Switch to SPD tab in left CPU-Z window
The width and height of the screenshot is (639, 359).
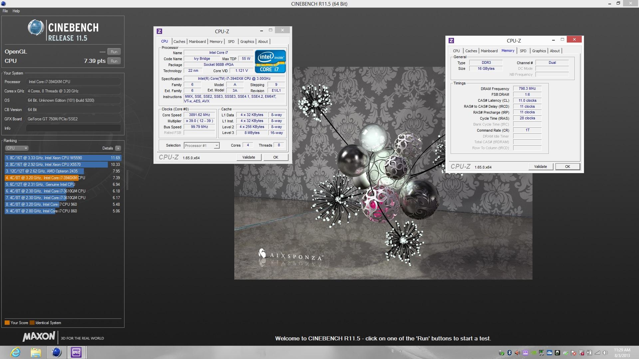[231, 42]
